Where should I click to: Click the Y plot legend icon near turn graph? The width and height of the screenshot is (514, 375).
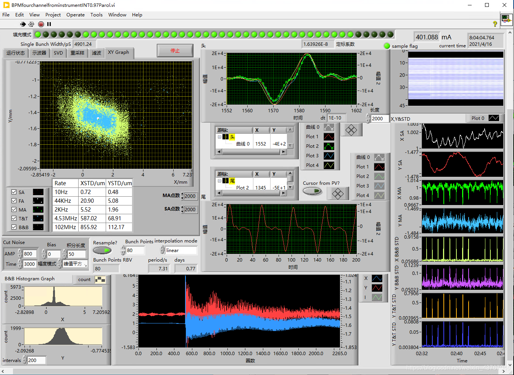pyautogui.click(x=377, y=288)
